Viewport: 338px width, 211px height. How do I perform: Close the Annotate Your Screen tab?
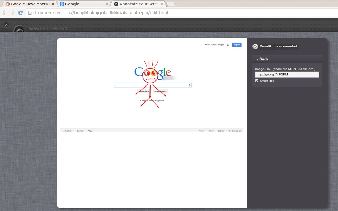[x=161, y=4]
